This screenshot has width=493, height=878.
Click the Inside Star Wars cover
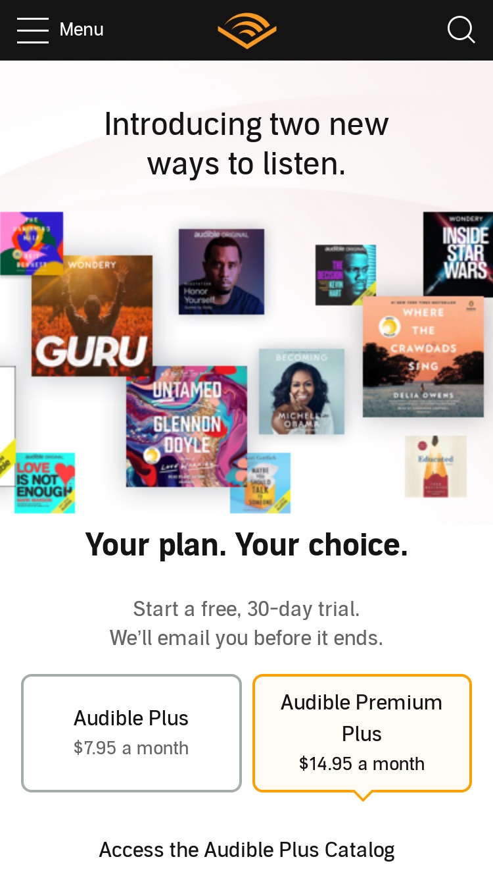coord(458,254)
